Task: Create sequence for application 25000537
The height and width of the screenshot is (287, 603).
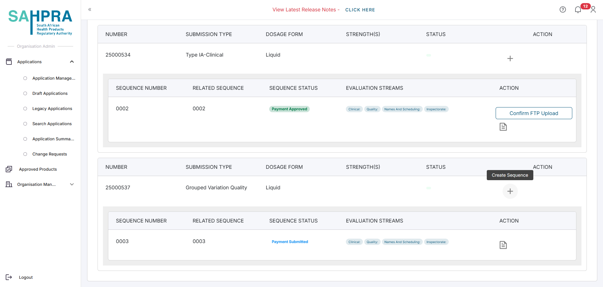Action: [x=510, y=191]
